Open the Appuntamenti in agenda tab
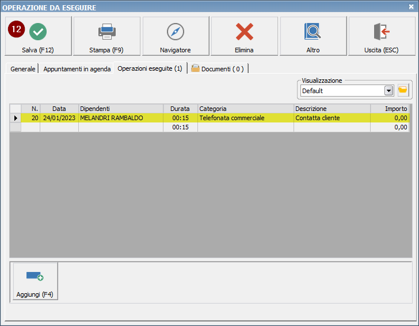Image resolution: width=419 pixels, height=326 pixels. [x=77, y=69]
